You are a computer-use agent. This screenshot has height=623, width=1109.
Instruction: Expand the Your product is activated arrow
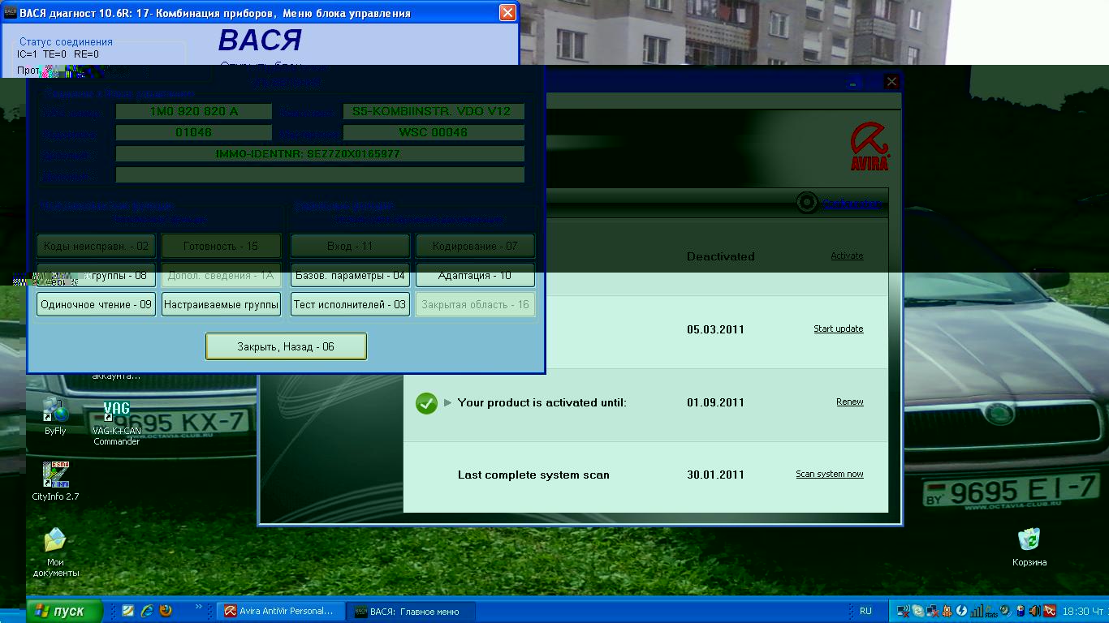[x=447, y=402]
